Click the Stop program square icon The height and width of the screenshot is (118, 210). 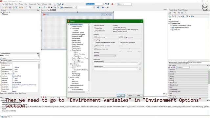pos(52,8)
